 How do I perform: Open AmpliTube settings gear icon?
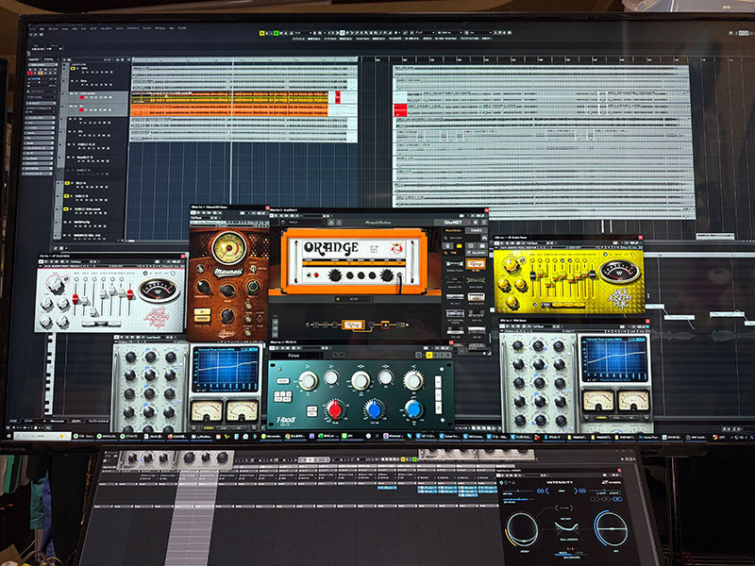click(x=475, y=223)
